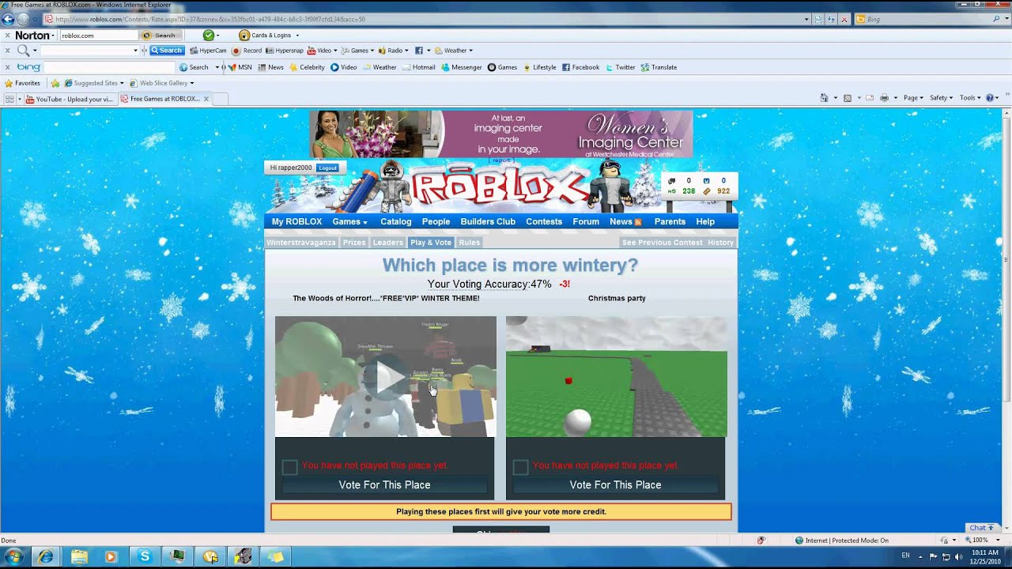
Task: Click the Quick Tabs grid icon
Action: [x=9, y=99]
